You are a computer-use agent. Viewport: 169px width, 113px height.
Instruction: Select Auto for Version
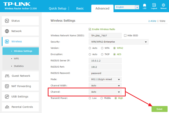point(90,48)
